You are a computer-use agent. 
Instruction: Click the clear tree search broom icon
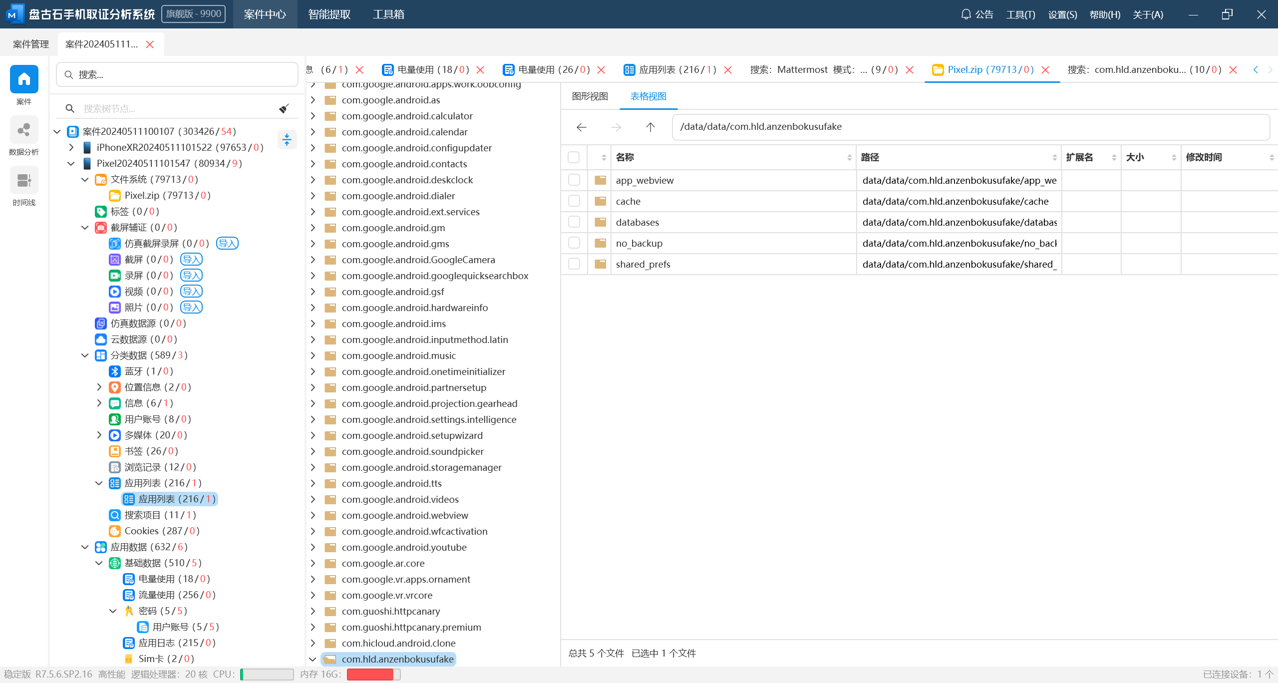click(284, 108)
